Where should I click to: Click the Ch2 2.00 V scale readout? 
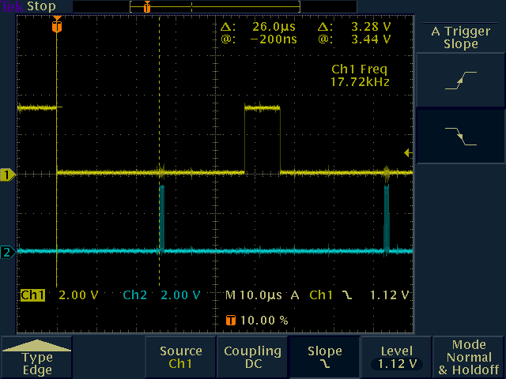pos(161,295)
